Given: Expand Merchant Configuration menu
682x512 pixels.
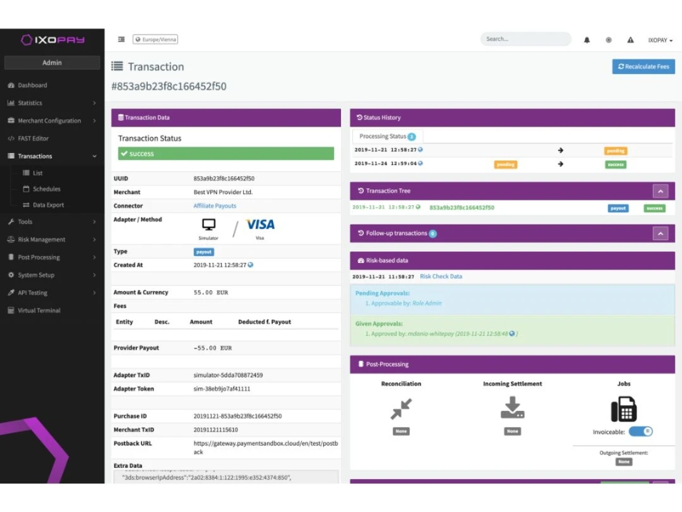Looking at the screenshot, I should click(52, 121).
